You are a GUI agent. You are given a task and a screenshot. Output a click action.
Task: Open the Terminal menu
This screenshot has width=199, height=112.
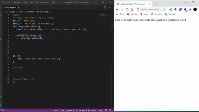[x=44, y=2]
